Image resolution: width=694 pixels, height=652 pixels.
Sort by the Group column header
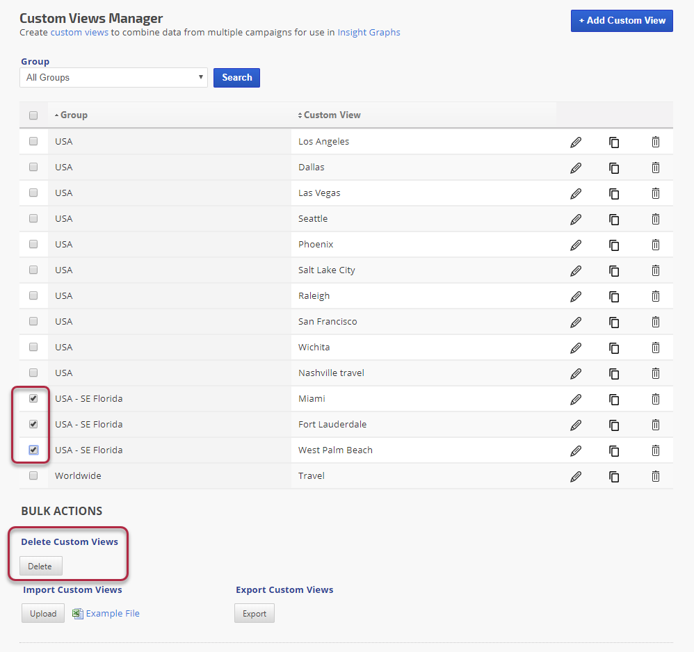pos(73,115)
